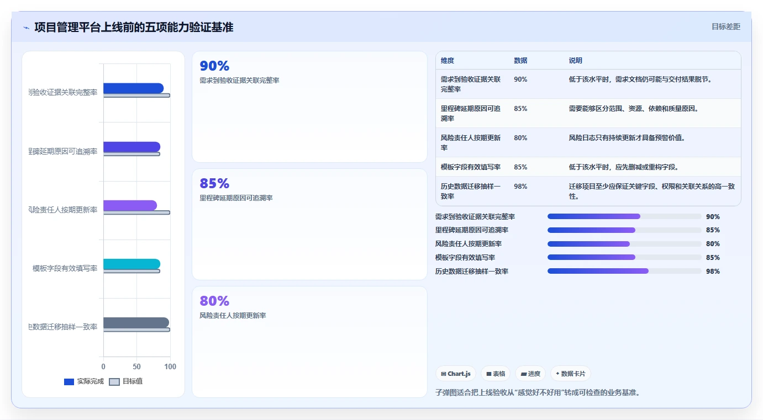This screenshot has width=763, height=420.
Task: Select the 进度 chip
Action: tap(530, 374)
